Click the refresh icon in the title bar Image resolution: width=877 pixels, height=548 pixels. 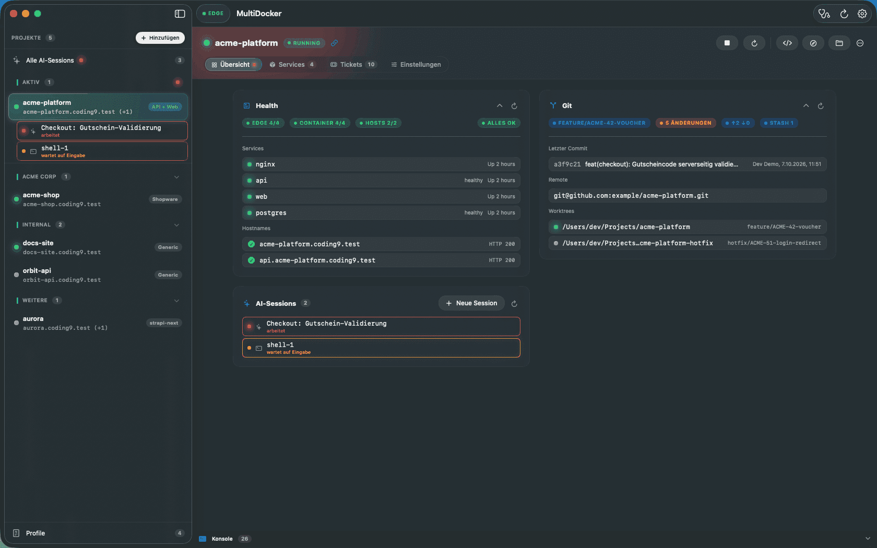844,14
